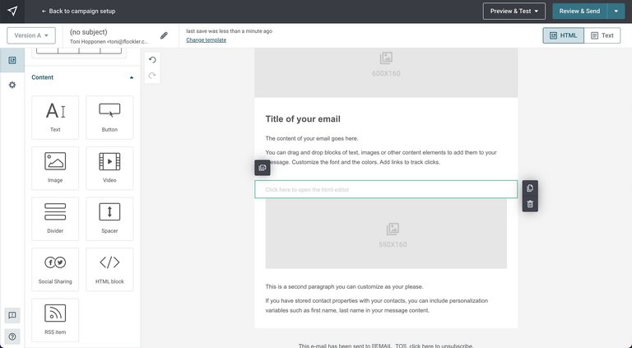Click the 'You can drag and drop blocks' paragraph
This screenshot has width=632, height=348.
[x=381, y=157]
